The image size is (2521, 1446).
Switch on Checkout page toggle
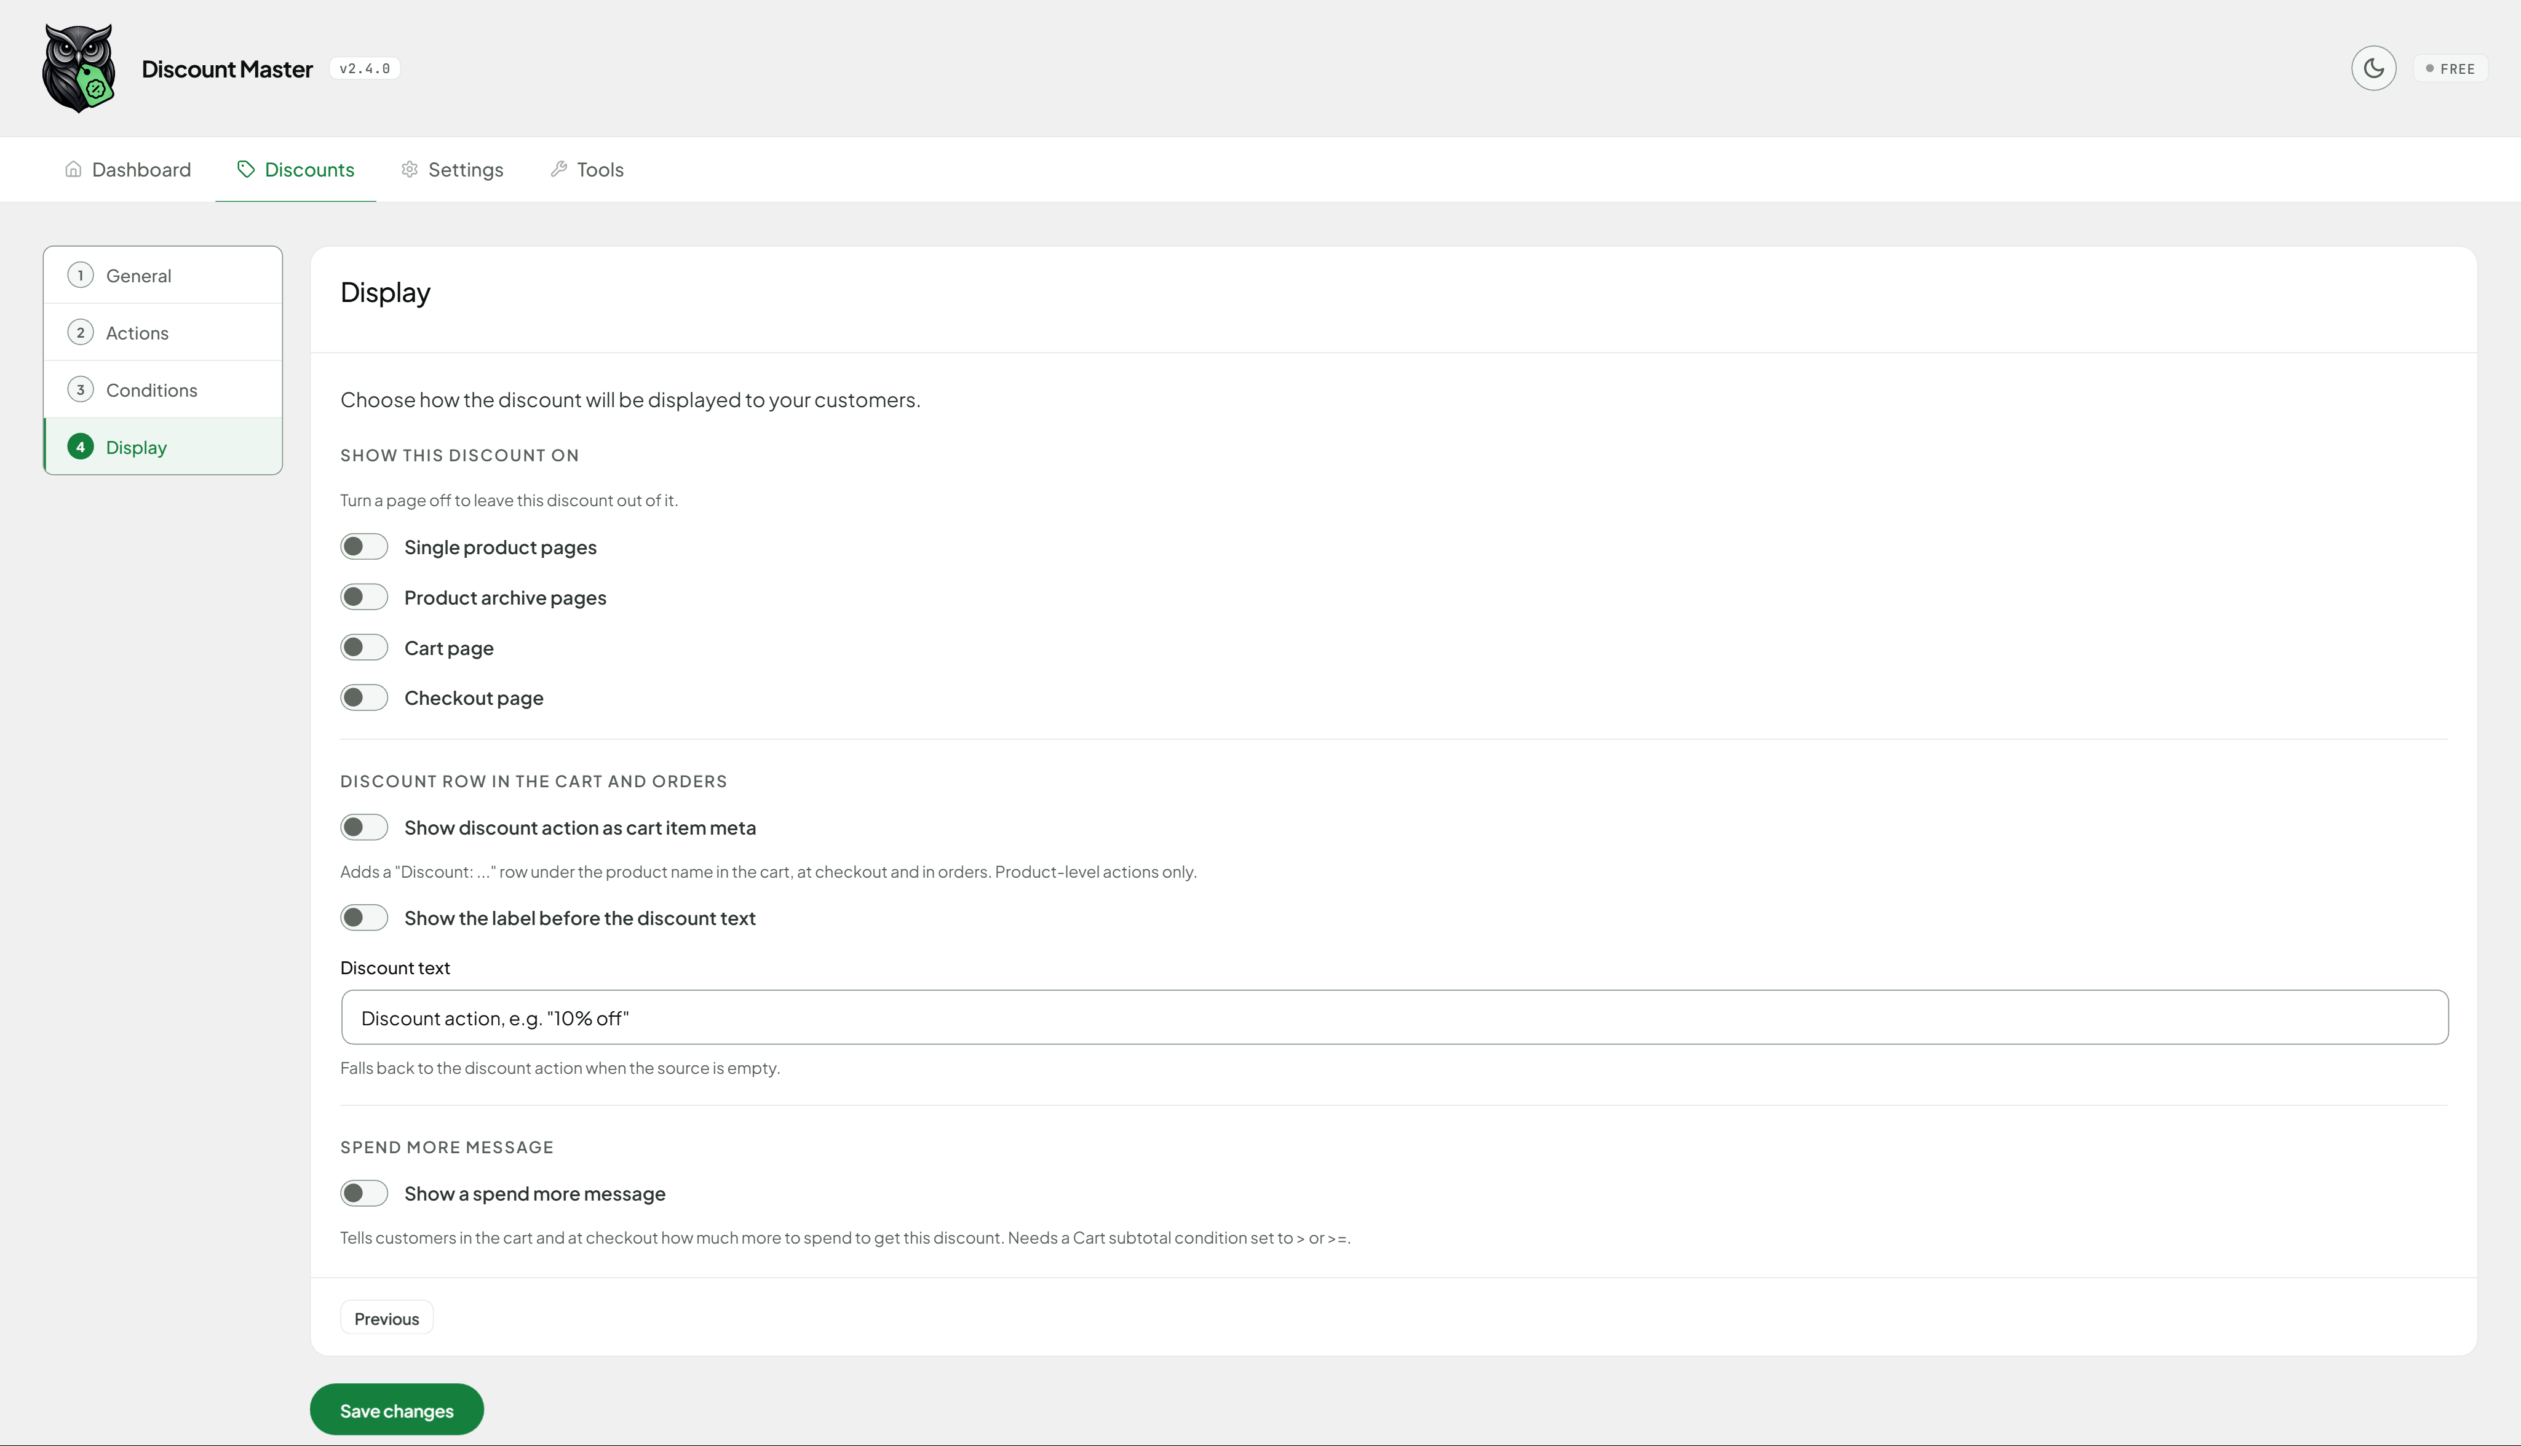click(x=364, y=697)
